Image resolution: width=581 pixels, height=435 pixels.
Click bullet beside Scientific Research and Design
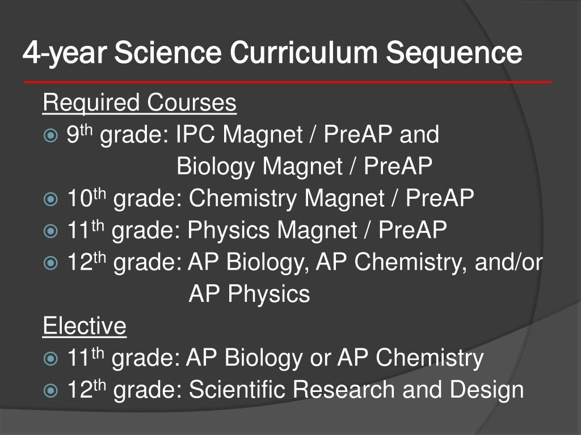(50, 390)
